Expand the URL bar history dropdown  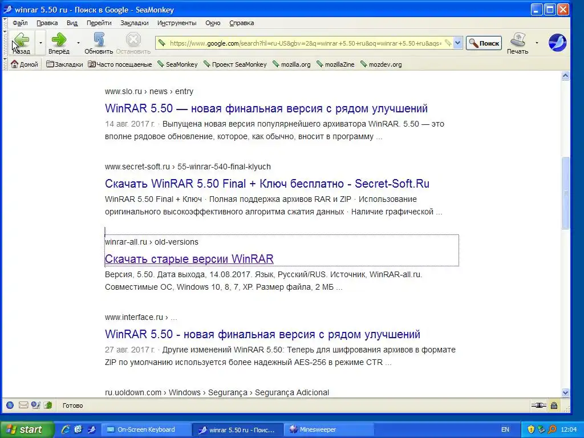458,43
